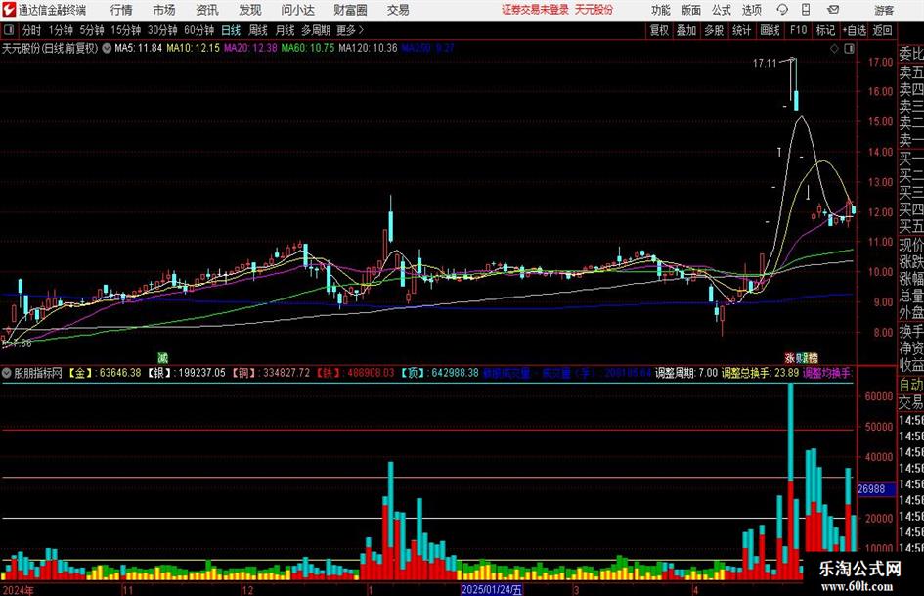Open the 财富圈 menu

[x=350, y=10]
